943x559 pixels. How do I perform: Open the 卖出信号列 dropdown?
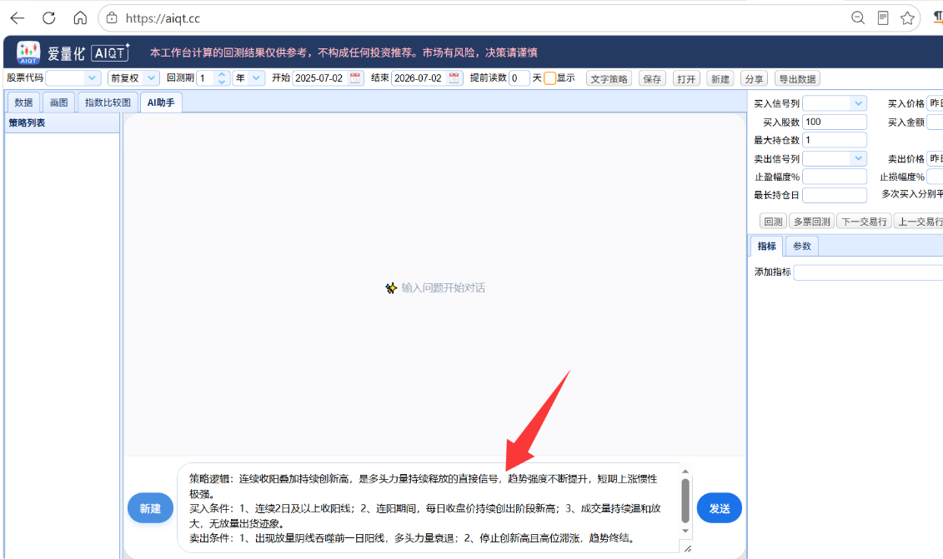tap(835, 158)
